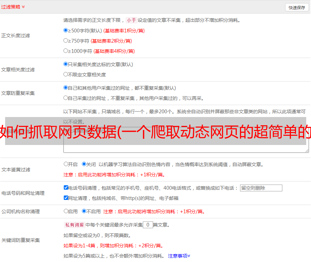Click the 私有词库 tag
The height and width of the screenshot is (262, 311).
click(74, 225)
